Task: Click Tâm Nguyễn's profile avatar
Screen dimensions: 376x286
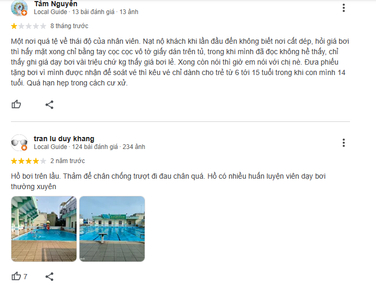Action: 19,8
